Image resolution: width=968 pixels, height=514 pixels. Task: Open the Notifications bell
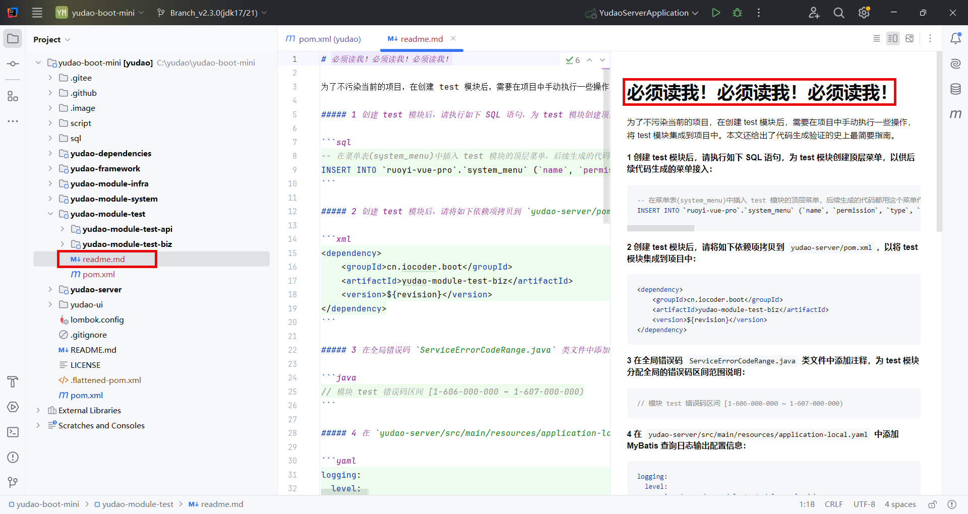[955, 38]
